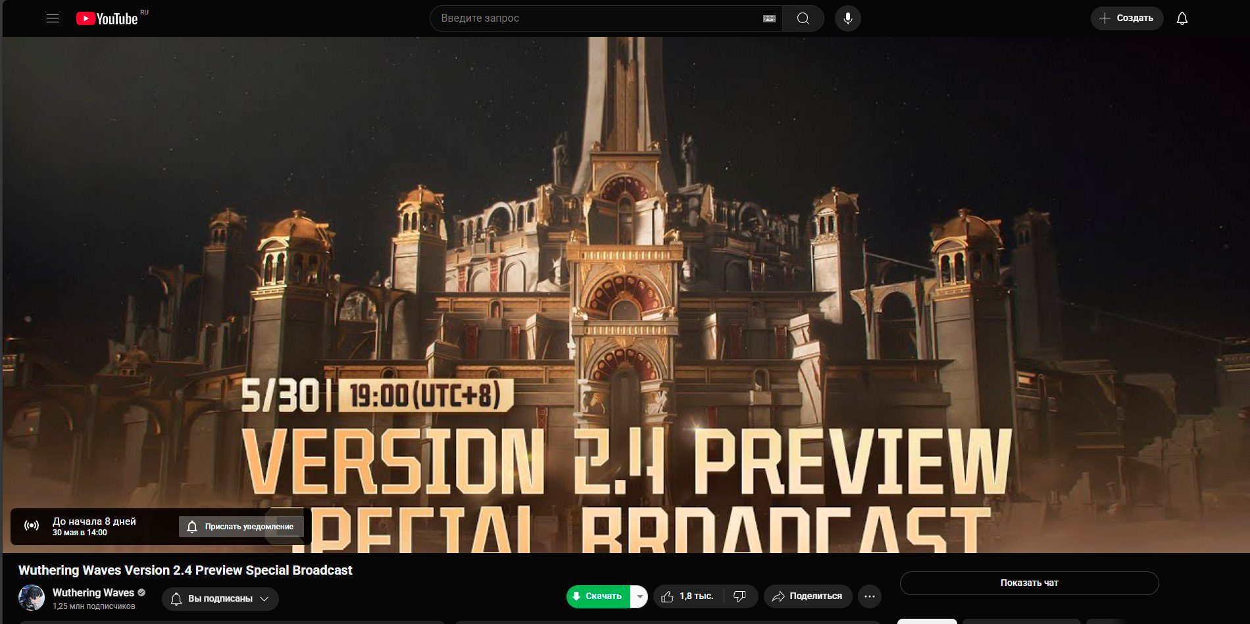
Task: Dislike the video with thumbs down
Action: click(x=740, y=596)
